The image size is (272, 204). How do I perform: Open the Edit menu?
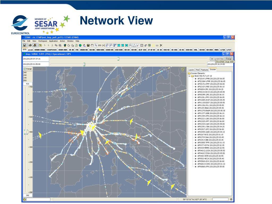(x=29, y=41)
